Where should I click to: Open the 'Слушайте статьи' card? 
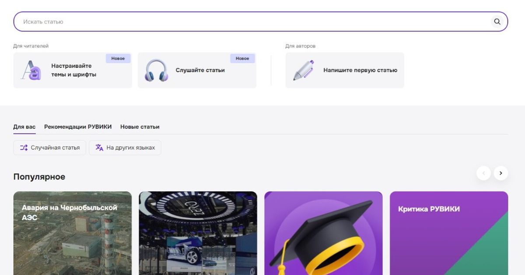[x=197, y=70]
